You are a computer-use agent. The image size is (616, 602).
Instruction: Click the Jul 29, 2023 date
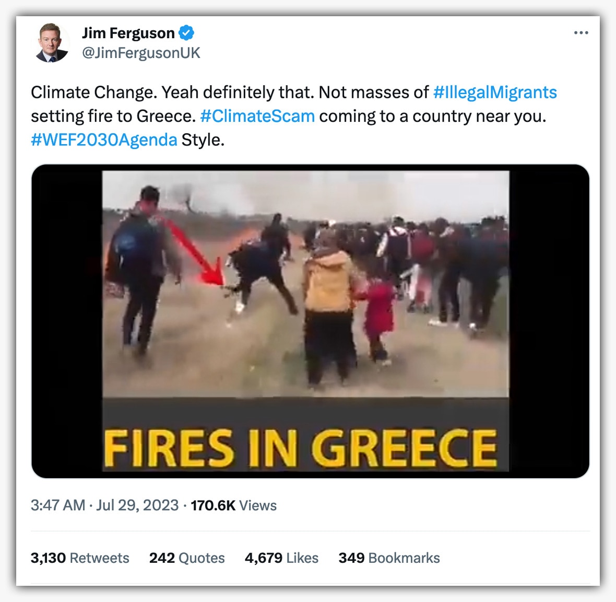137,505
